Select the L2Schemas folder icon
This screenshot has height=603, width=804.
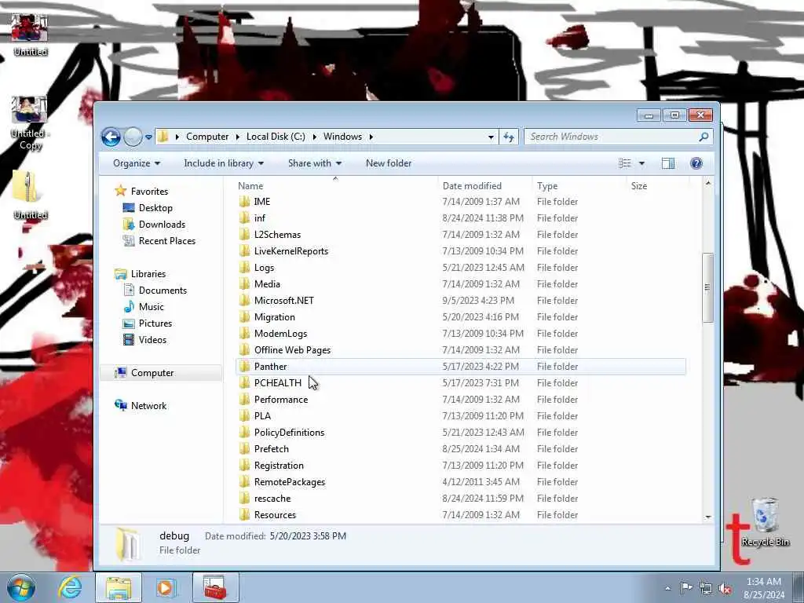(x=245, y=234)
